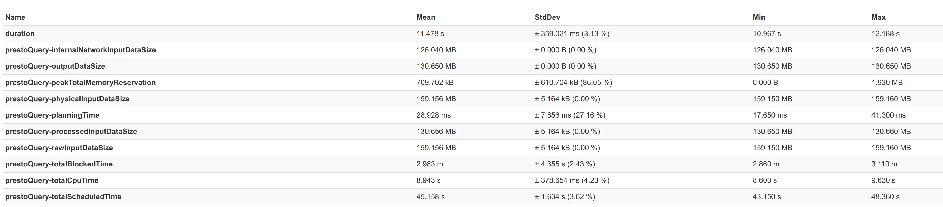Select the prestoQuery-peakTotalMemoryReservation row label
The width and height of the screenshot is (943, 207).
pos(81,82)
